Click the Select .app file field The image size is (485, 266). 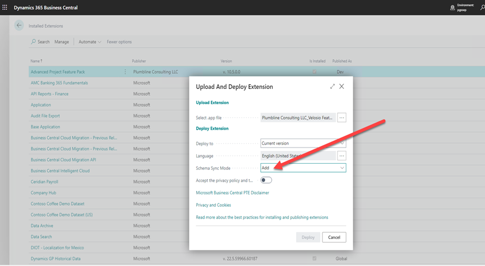coord(298,117)
